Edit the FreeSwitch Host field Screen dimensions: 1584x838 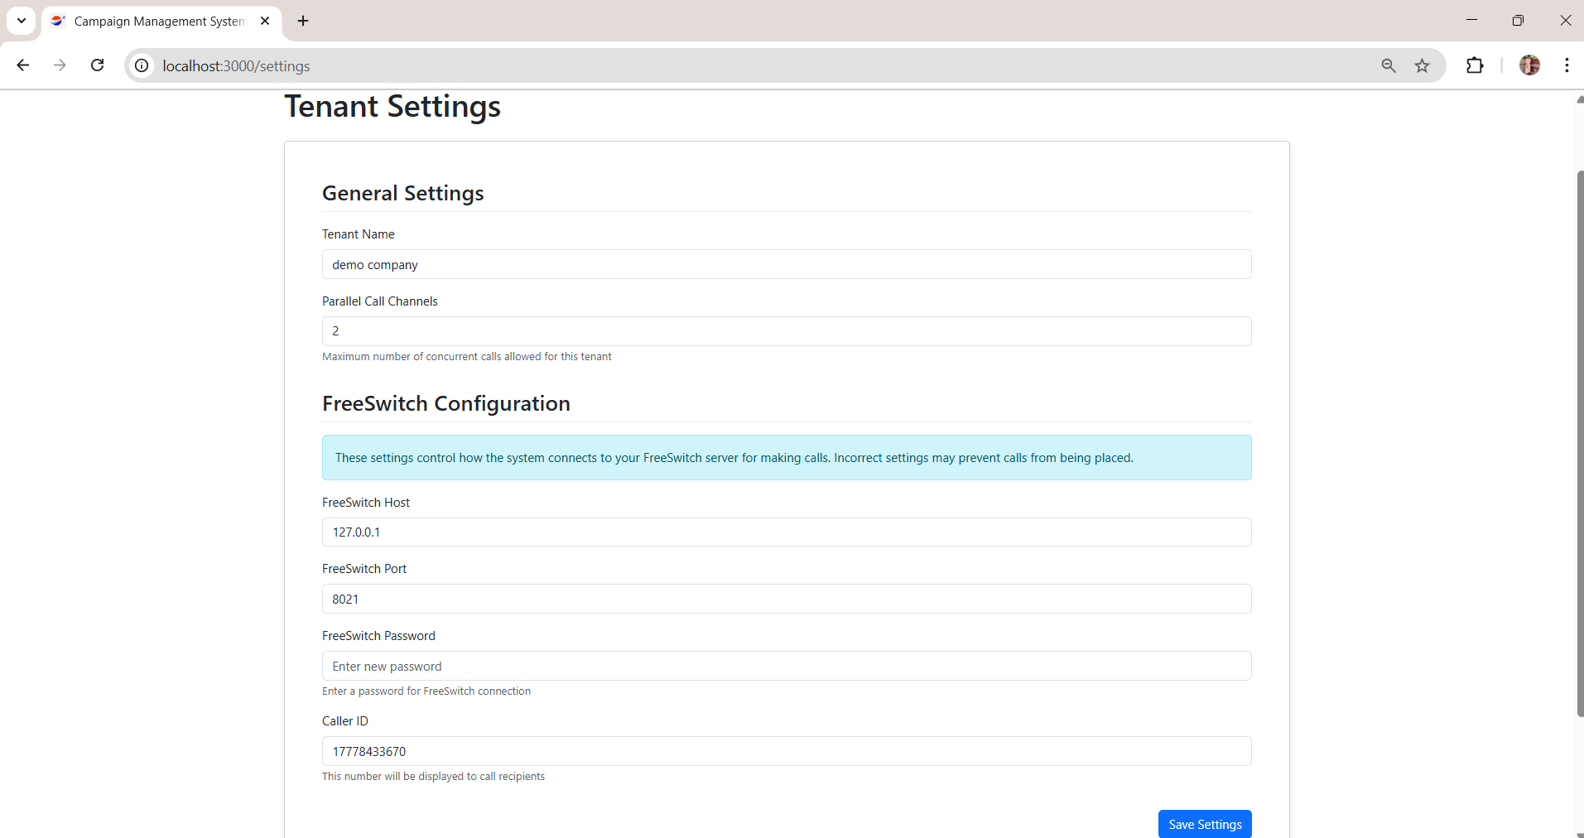786,532
